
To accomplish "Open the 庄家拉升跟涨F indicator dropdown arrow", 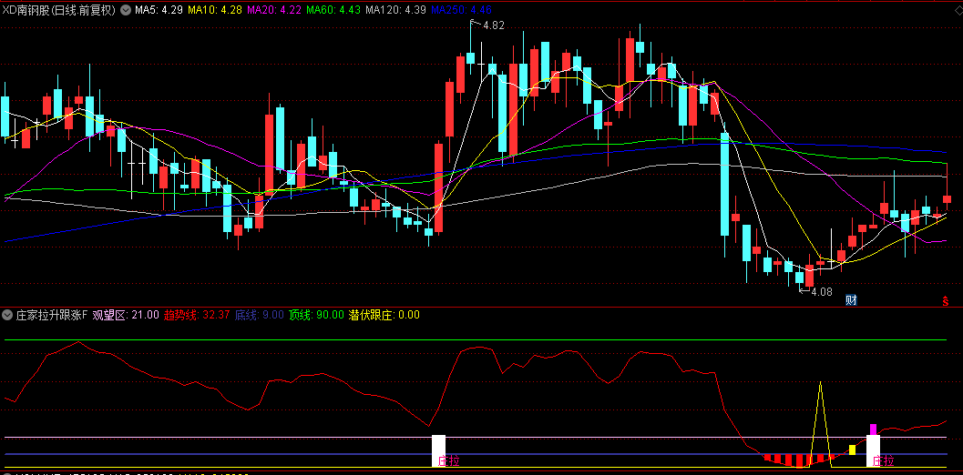I will (6, 316).
